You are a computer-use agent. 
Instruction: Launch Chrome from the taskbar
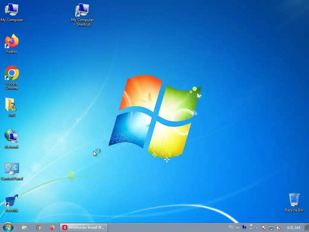(38, 228)
